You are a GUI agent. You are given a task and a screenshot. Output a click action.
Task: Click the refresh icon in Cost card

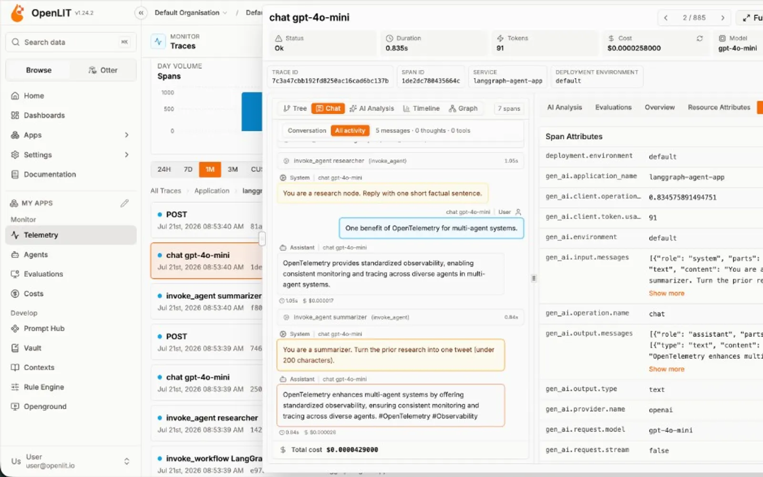pyautogui.click(x=700, y=38)
